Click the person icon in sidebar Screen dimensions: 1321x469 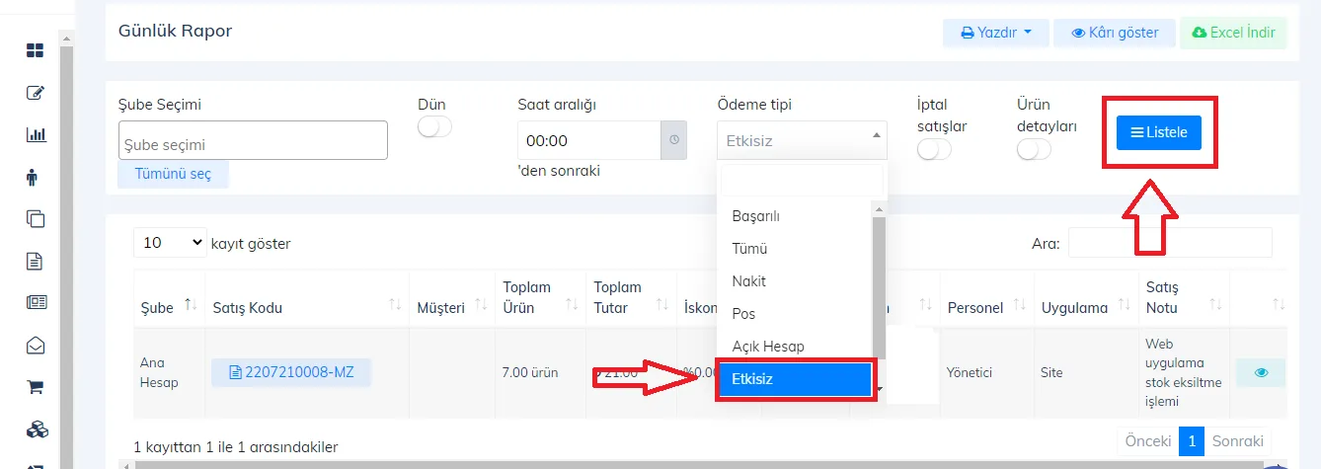33,178
